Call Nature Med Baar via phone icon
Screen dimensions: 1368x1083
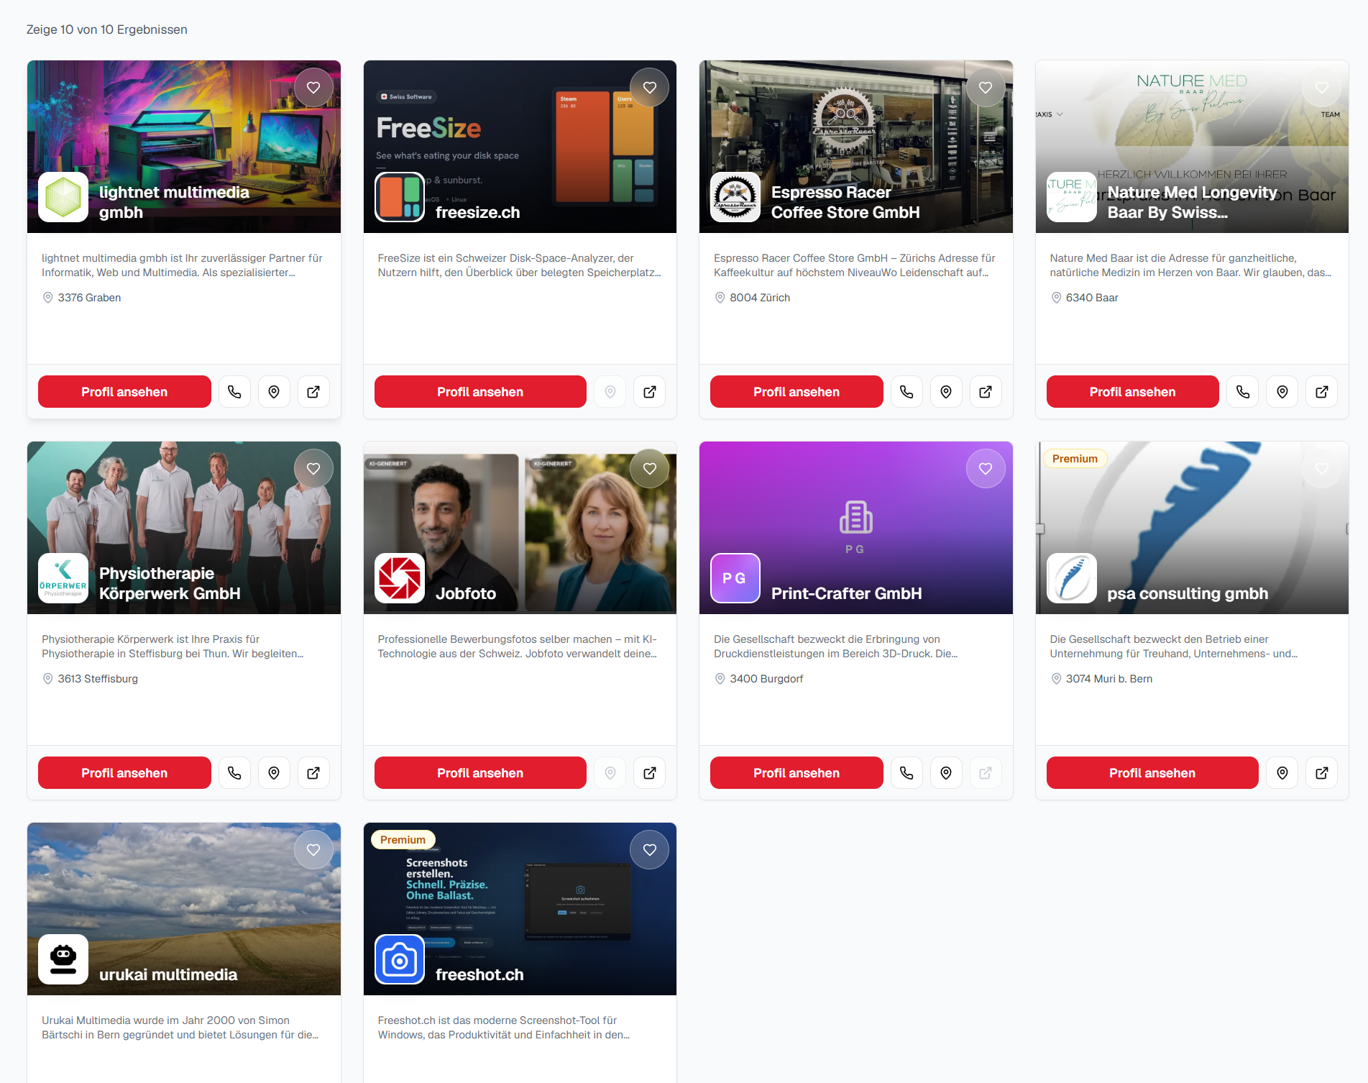(x=1243, y=392)
